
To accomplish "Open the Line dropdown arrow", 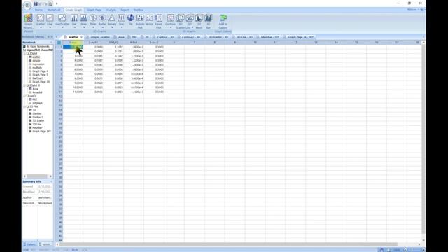I will tap(50, 27).
